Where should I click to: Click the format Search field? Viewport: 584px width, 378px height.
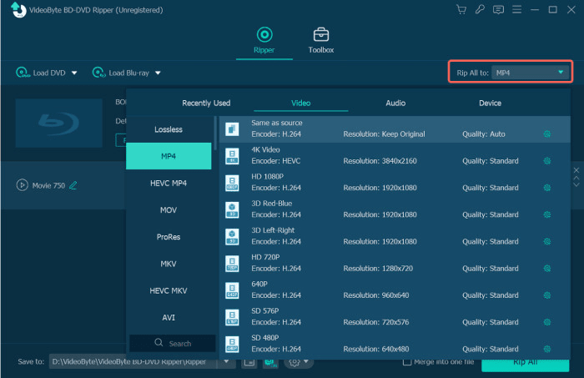[173, 343]
